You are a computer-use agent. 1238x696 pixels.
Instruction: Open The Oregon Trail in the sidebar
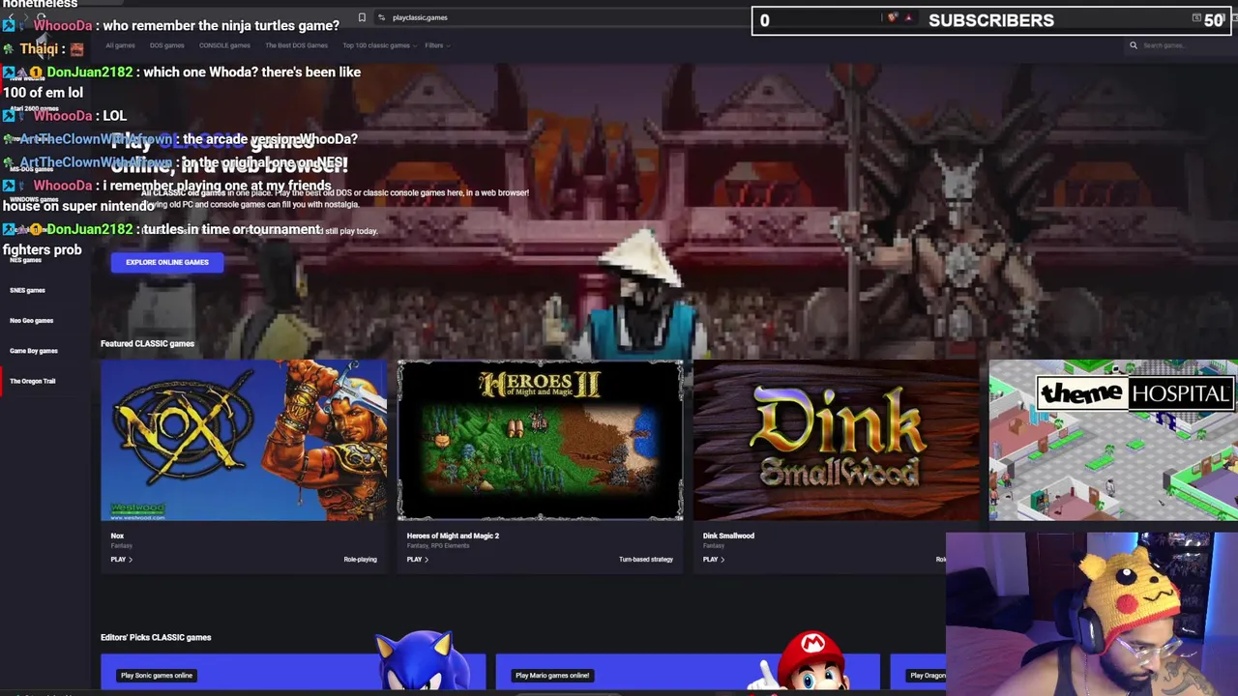(x=32, y=381)
